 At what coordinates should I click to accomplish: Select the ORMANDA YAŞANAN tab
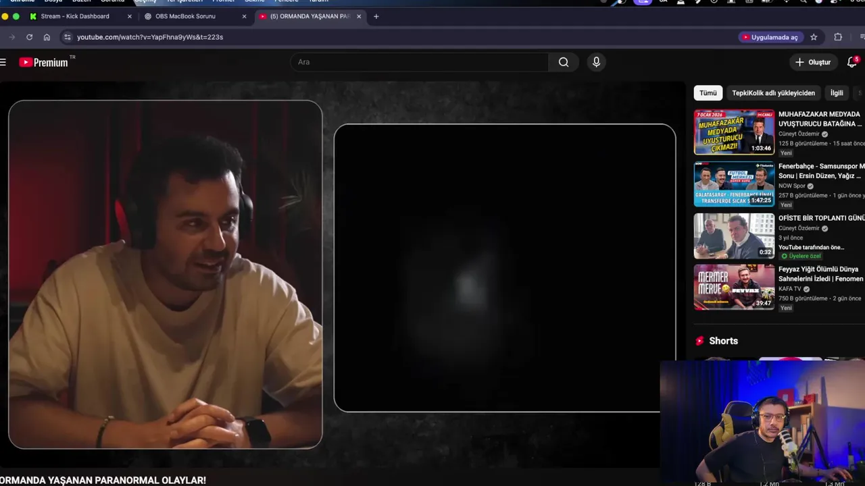point(310,16)
